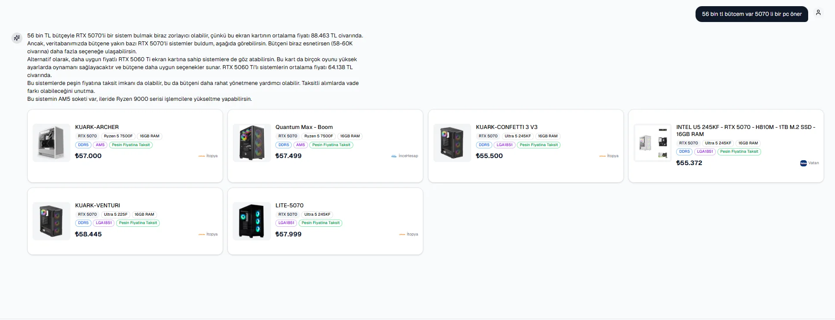This screenshot has width=835, height=320.
Task: Click the DDR5 badge on KUARK-ARCHER
Action: click(83, 145)
